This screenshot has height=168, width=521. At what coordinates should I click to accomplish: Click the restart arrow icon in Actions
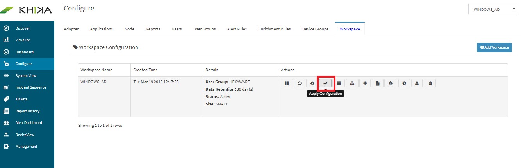click(300, 83)
